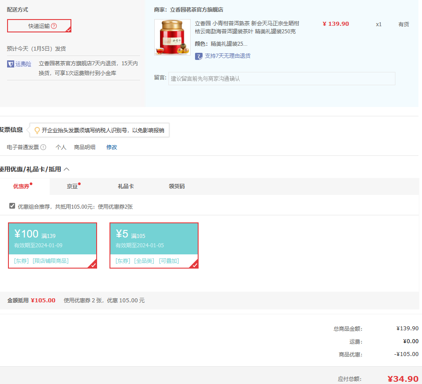Select the 快递运输 delivery option
Viewport: 422px width, 384px height.
(39, 26)
